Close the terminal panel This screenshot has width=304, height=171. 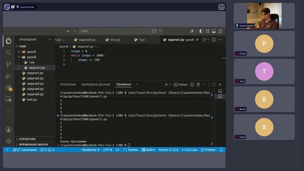(220, 85)
